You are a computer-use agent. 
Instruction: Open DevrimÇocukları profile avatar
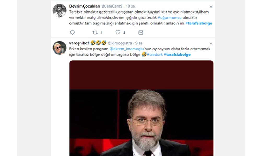[x=60, y=11]
